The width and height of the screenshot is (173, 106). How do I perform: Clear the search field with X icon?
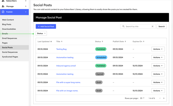point(153,26)
